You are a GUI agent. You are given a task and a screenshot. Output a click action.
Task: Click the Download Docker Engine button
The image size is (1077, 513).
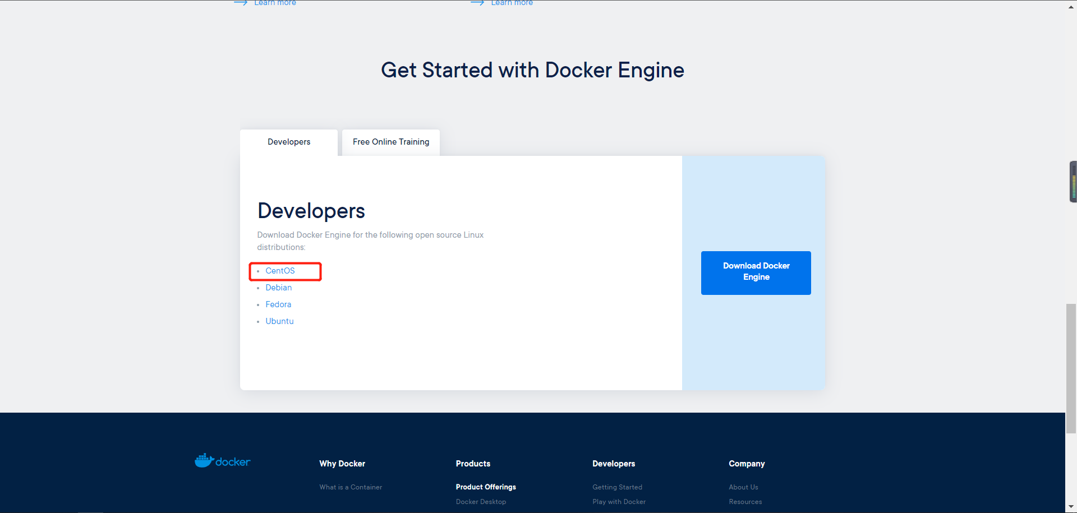click(x=756, y=273)
